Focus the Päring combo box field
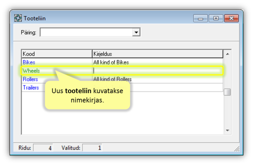 90,32
